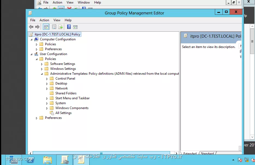This screenshot has height=165, width=255.
Task: Toggle Show/Hide Action Pane toolbar icon
Action: [75, 27]
